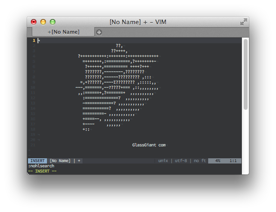
Task: Place cursor on the '??,' line
Action: pyautogui.click(x=119, y=46)
